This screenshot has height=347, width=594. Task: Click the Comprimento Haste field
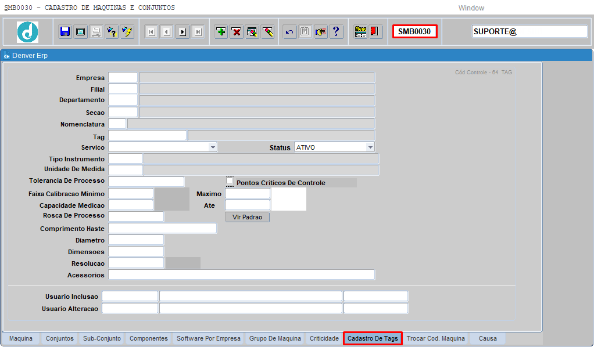click(163, 228)
